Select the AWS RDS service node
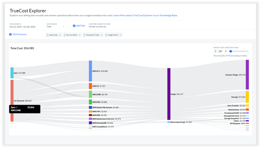Screen dimensions: 261x148 [x=90, y=102]
